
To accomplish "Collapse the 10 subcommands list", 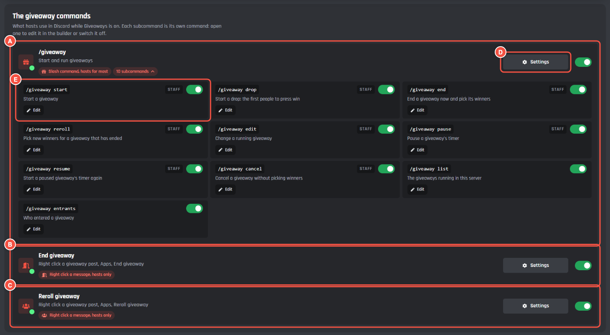I will click(x=135, y=71).
